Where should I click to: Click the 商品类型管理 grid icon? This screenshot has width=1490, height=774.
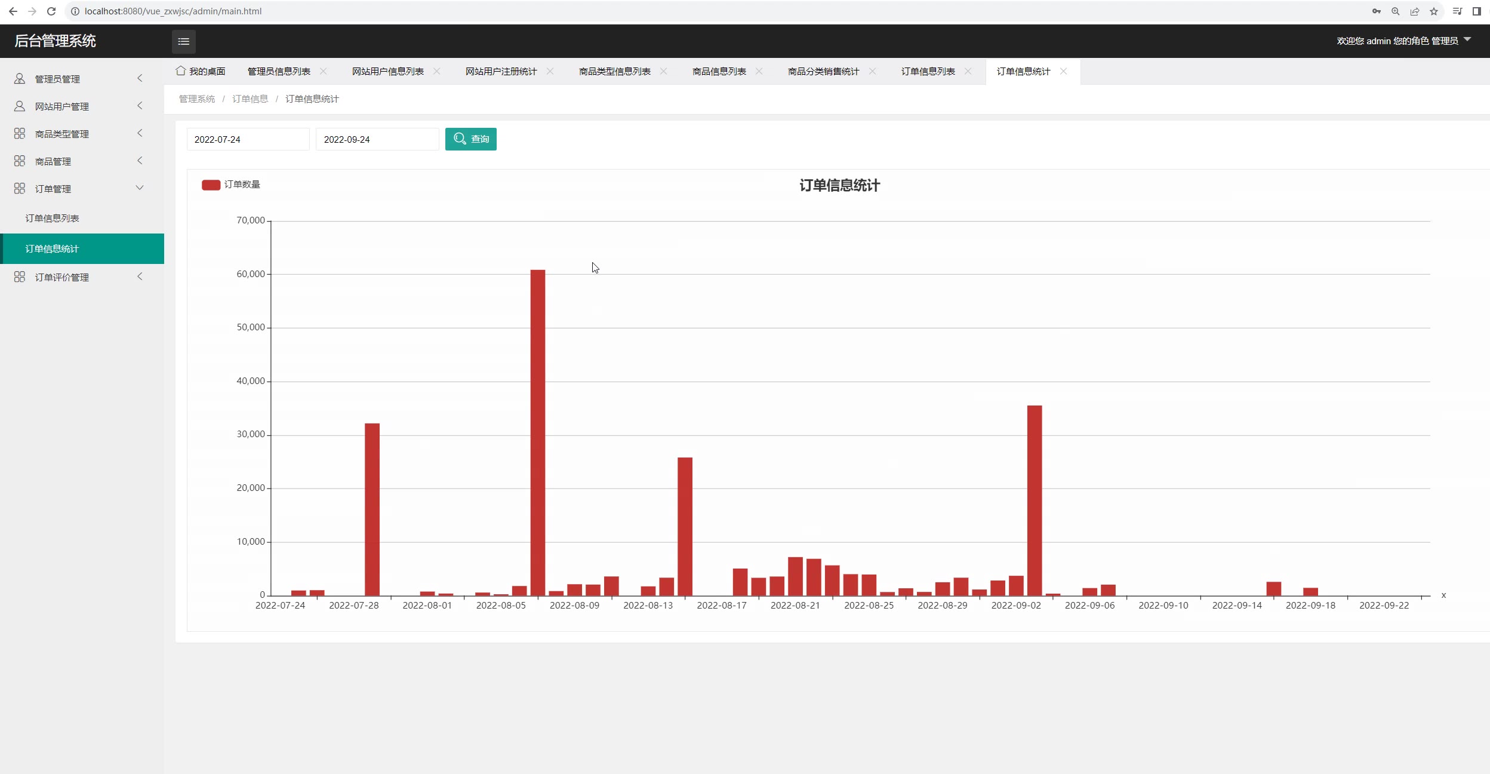pyautogui.click(x=20, y=134)
